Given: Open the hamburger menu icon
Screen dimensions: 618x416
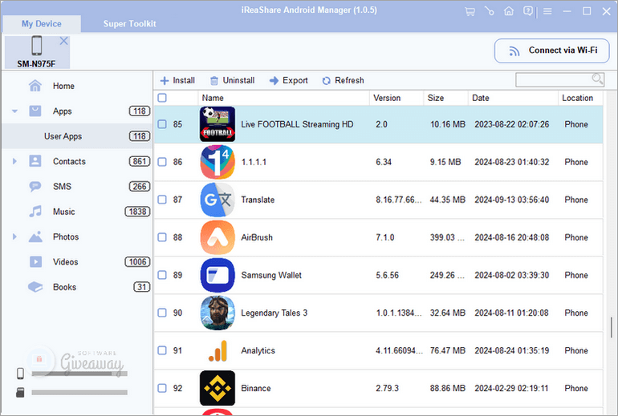Looking at the screenshot, I should (x=547, y=11).
